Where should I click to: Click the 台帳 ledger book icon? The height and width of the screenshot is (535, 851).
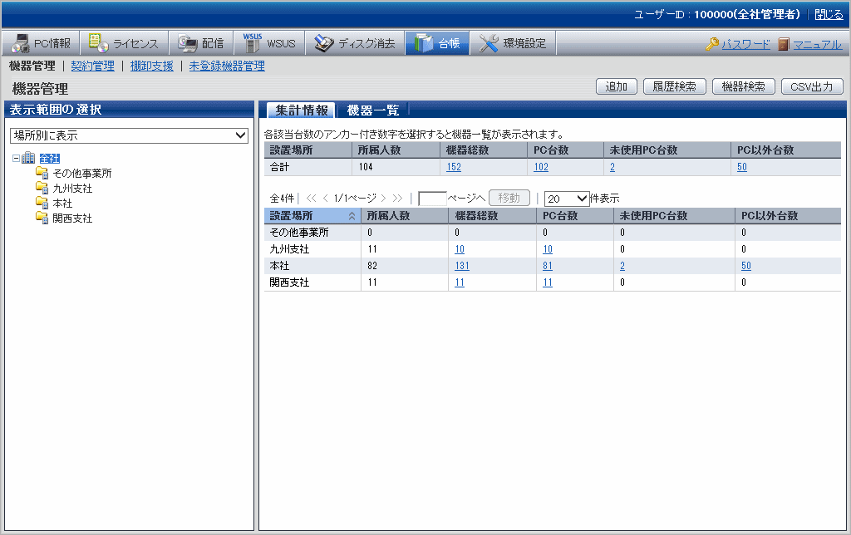pyautogui.click(x=423, y=43)
